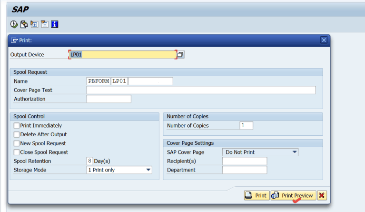Close the Print dialog window
This screenshot has width=365, height=212.
click(324, 40)
